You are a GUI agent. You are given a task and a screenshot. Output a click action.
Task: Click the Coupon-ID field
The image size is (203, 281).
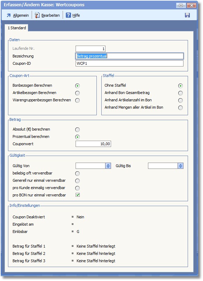click(130, 63)
